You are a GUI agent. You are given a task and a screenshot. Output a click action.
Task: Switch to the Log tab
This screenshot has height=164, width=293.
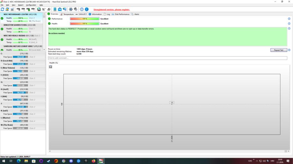pos(107,14)
